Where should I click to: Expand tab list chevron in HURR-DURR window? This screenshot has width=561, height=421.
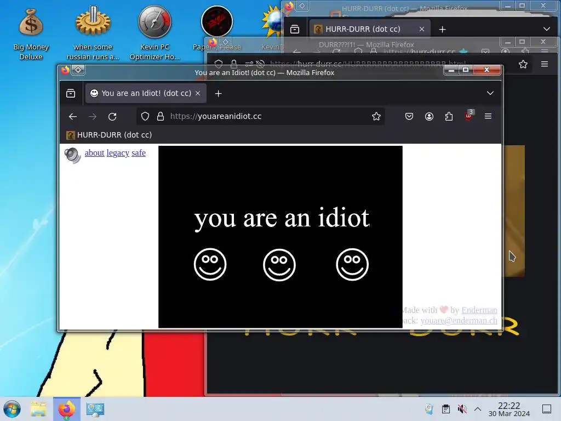click(547, 29)
